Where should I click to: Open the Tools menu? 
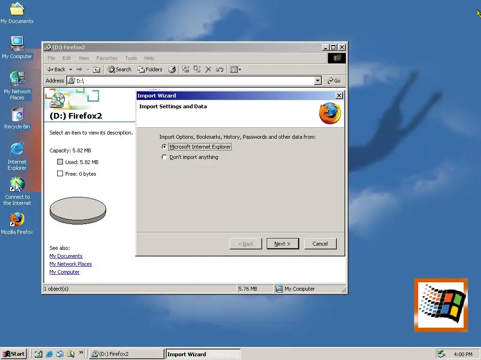(131, 58)
